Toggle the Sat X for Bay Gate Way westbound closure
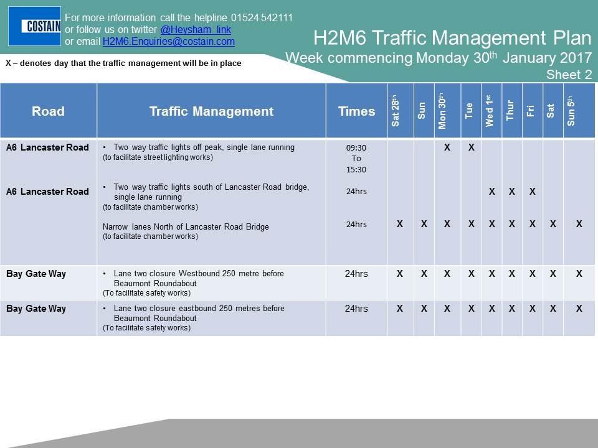Screen dimensions: 598x448 point(553,273)
